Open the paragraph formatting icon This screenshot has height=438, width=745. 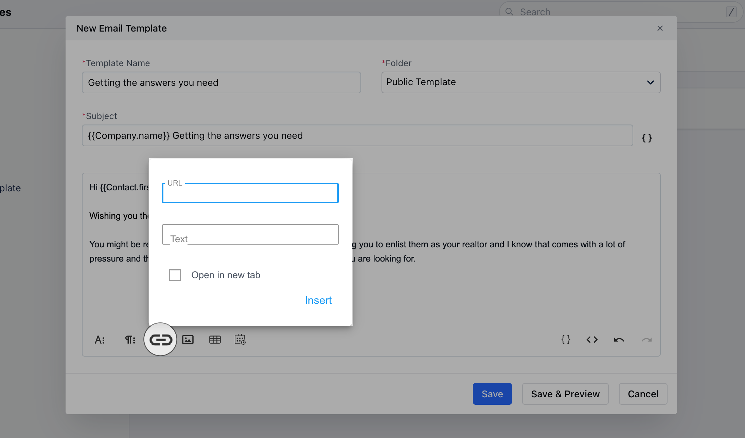click(130, 340)
